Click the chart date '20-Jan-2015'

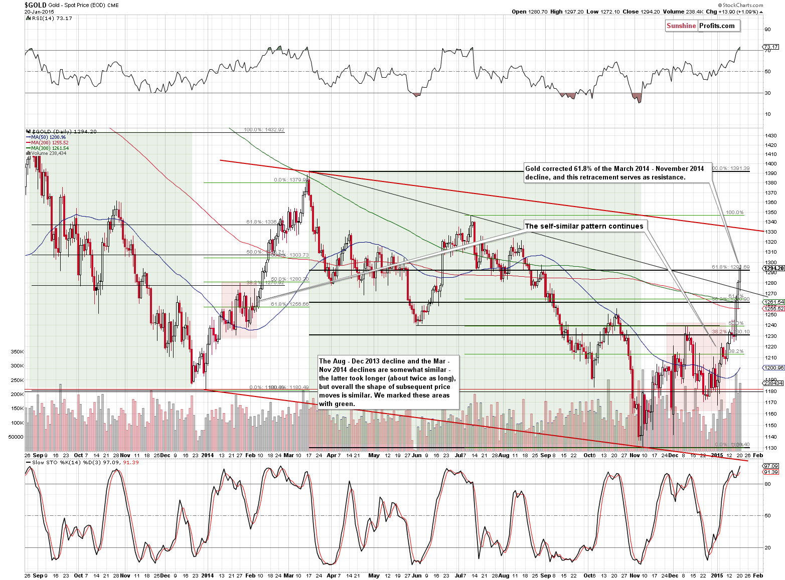coord(39,12)
